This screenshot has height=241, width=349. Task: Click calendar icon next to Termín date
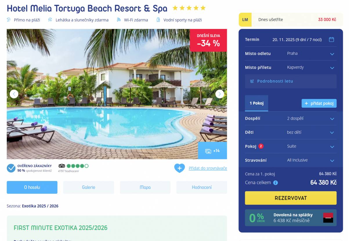332,39
